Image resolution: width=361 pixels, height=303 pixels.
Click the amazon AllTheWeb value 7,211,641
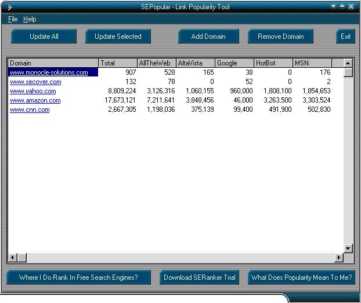pos(161,100)
